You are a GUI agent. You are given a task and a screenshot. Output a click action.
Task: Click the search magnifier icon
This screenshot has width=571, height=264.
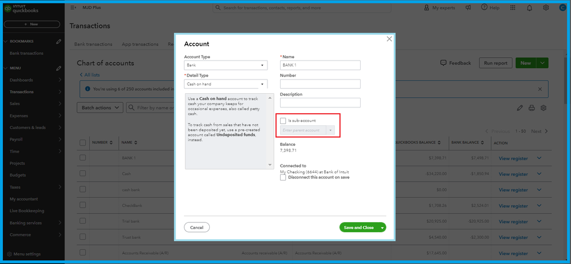[218, 7]
